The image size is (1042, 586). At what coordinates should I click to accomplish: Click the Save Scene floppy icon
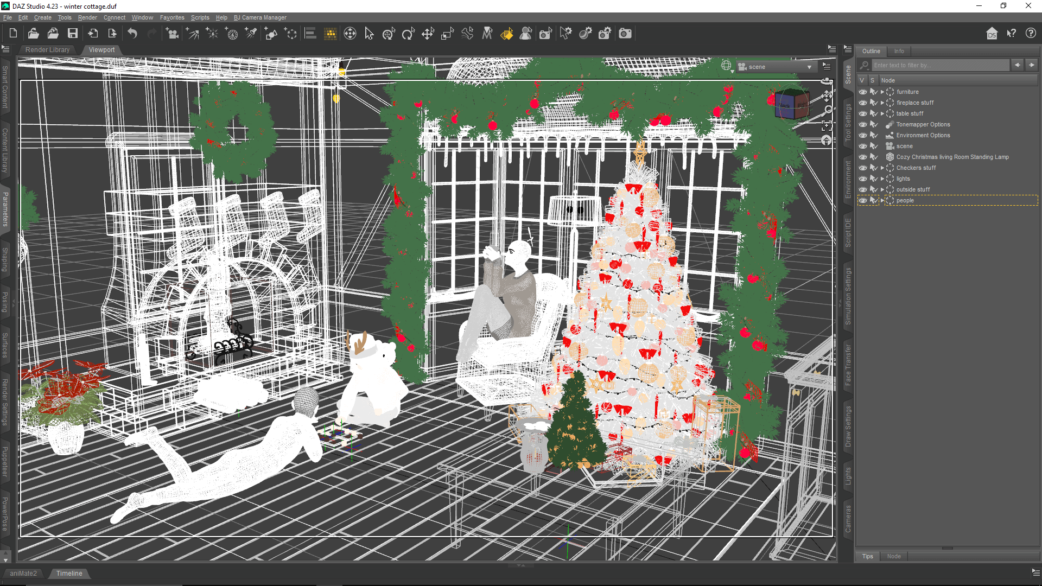tap(72, 34)
